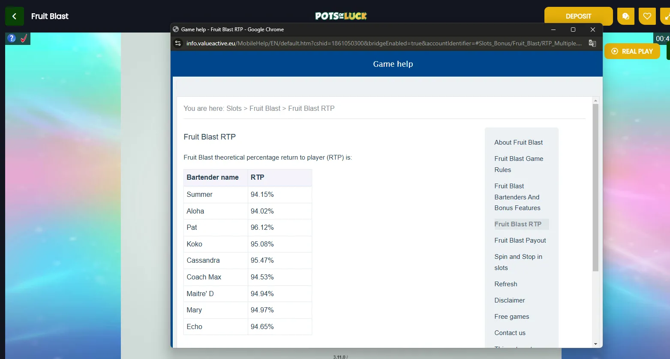Click the globe icon in popup title bar

coord(176,30)
